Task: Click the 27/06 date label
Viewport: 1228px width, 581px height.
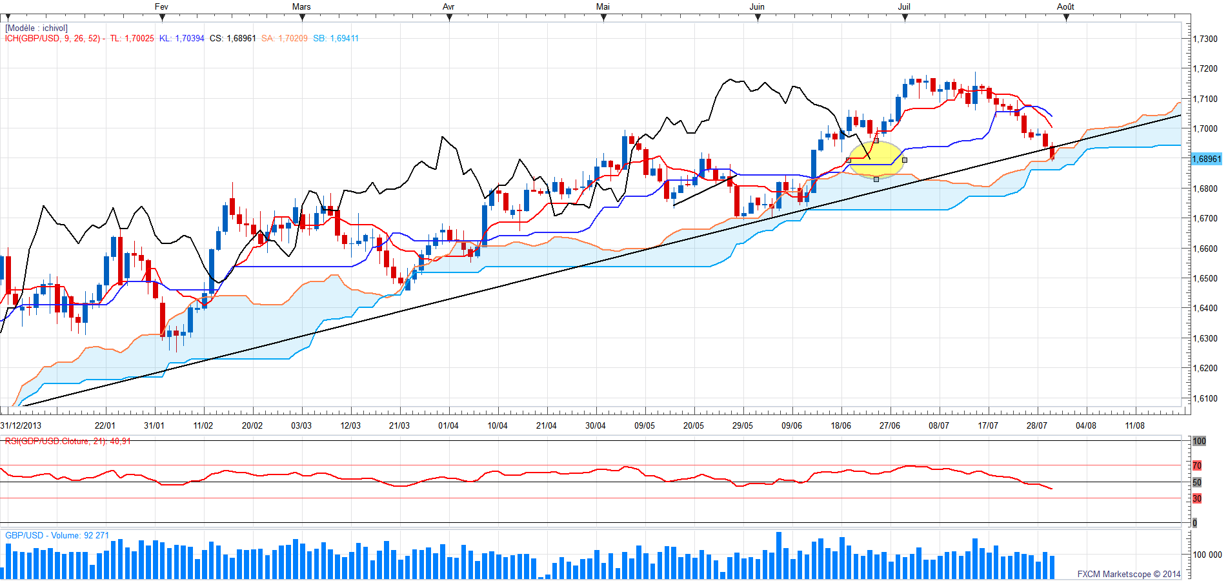Action: [890, 425]
